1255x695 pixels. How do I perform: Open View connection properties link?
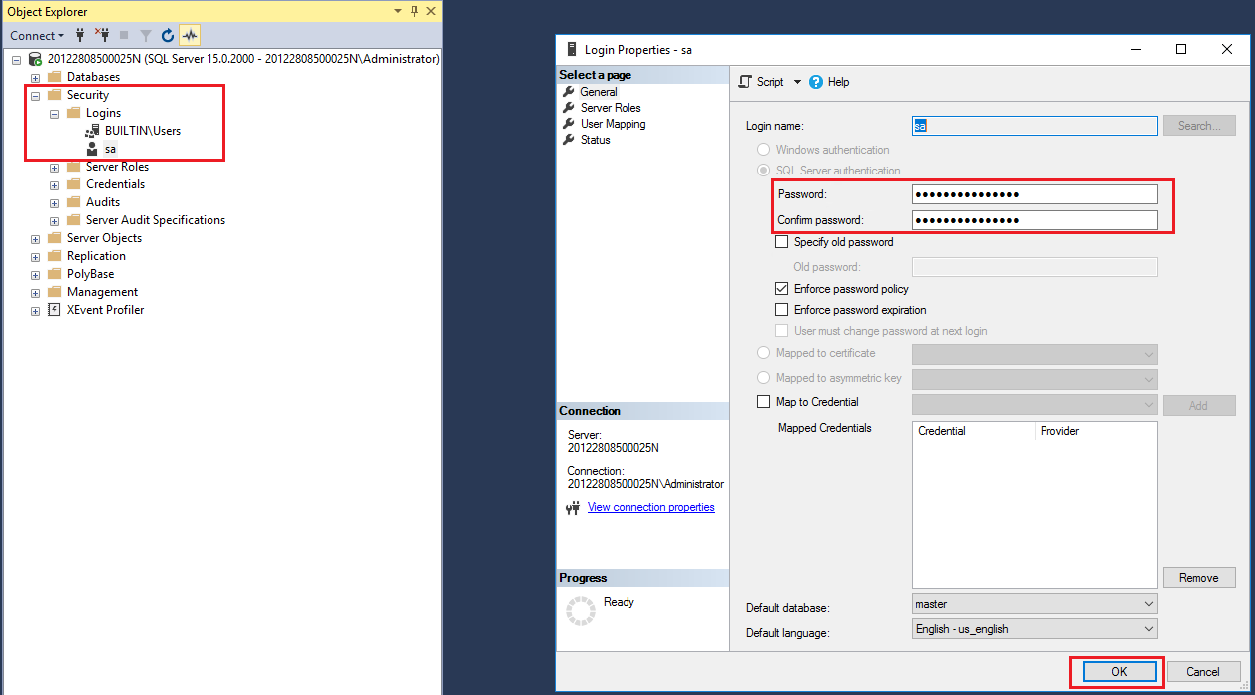pos(650,507)
